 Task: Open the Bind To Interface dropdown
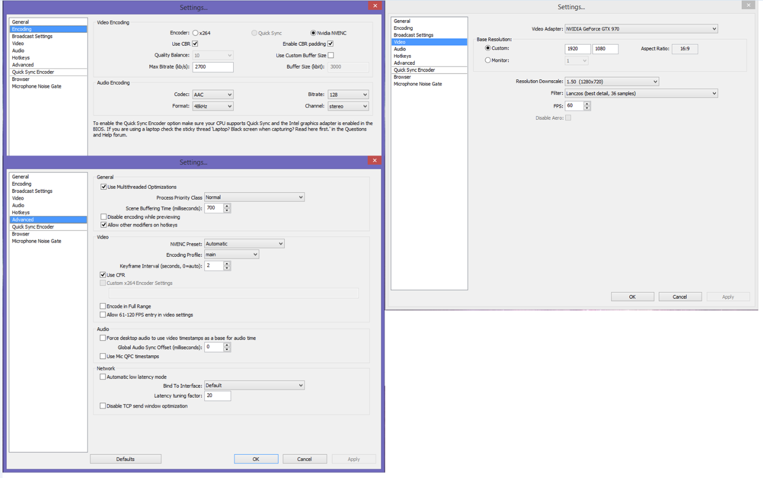[x=254, y=385]
